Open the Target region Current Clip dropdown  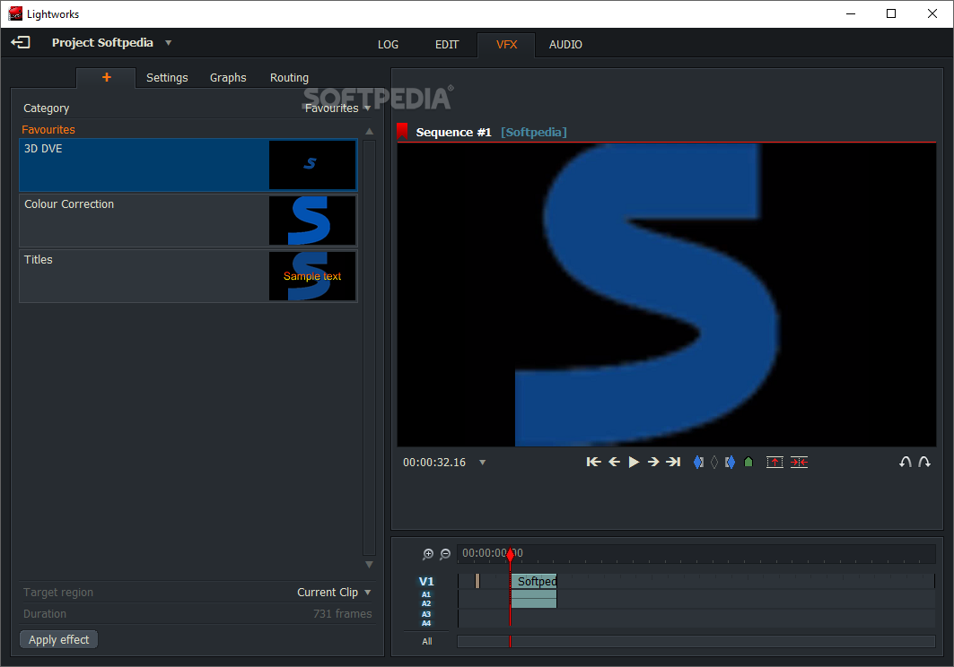pyautogui.click(x=334, y=593)
